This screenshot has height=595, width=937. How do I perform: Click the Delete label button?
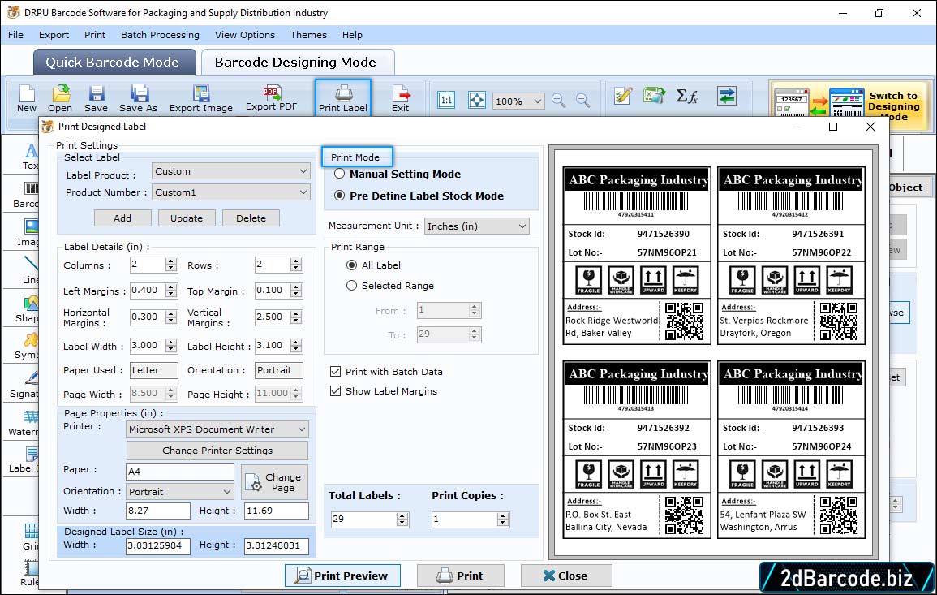[251, 218]
